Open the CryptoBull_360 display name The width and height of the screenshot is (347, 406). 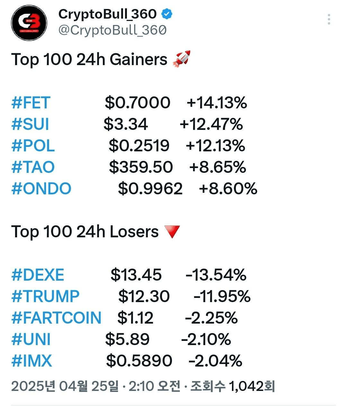107,14
